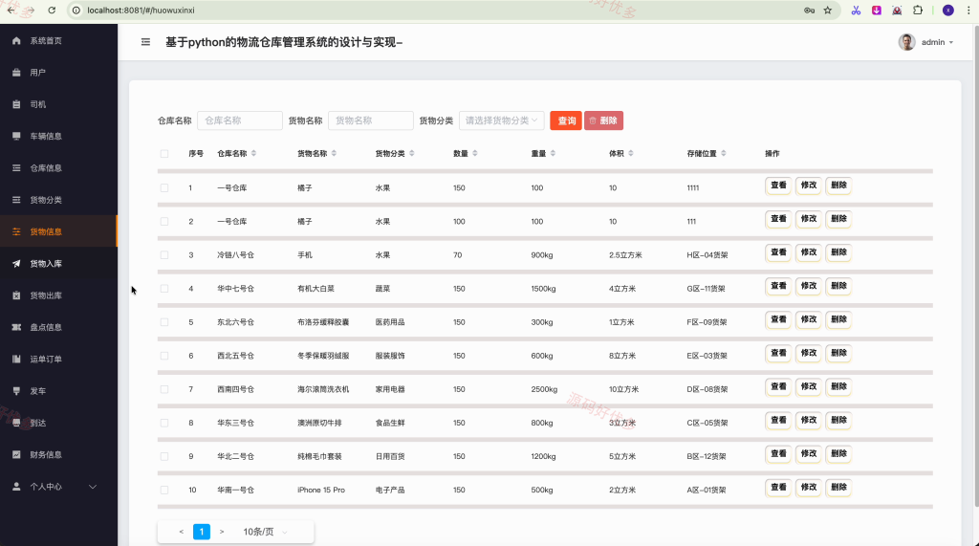Click the 货物名称 search input

[371, 120]
